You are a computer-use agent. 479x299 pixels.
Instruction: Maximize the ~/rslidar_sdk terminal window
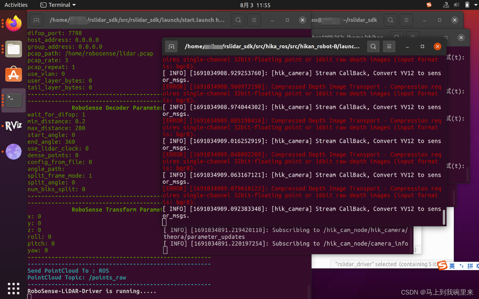click(x=440, y=20)
